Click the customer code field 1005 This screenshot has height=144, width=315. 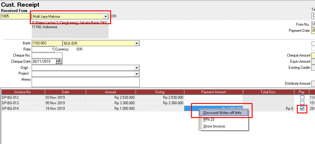coord(15,16)
